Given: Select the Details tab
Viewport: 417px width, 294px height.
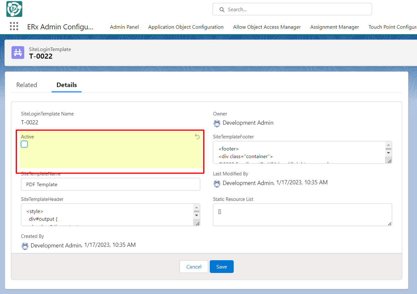Looking at the screenshot, I should click(x=67, y=85).
